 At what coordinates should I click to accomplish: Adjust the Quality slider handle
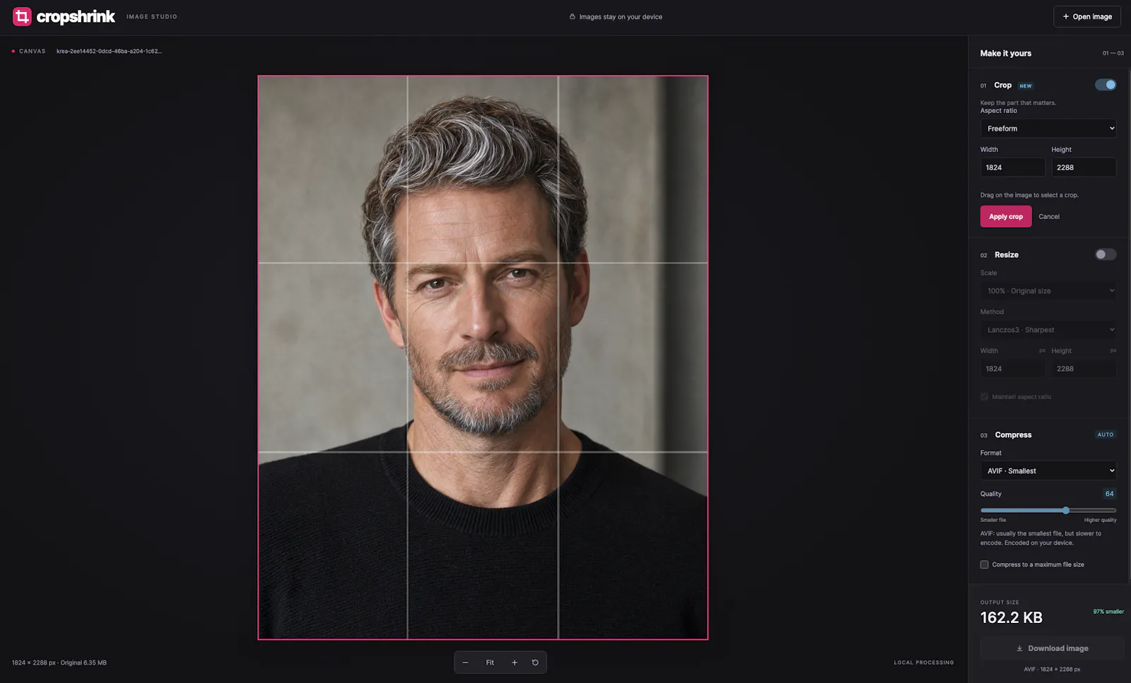(1066, 510)
